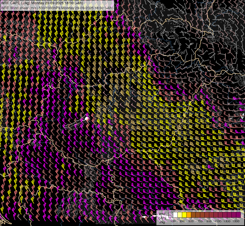This screenshot has width=245, height=226.
Task: Click the last purple swatch of the legend
Action: point(238,215)
